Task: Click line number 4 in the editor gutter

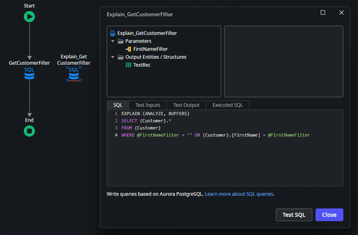Action: (x=116, y=135)
